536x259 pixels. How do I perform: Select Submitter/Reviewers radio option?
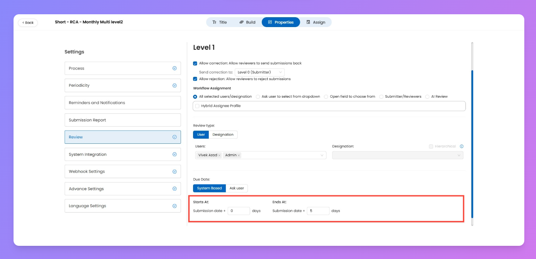point(381,97)
